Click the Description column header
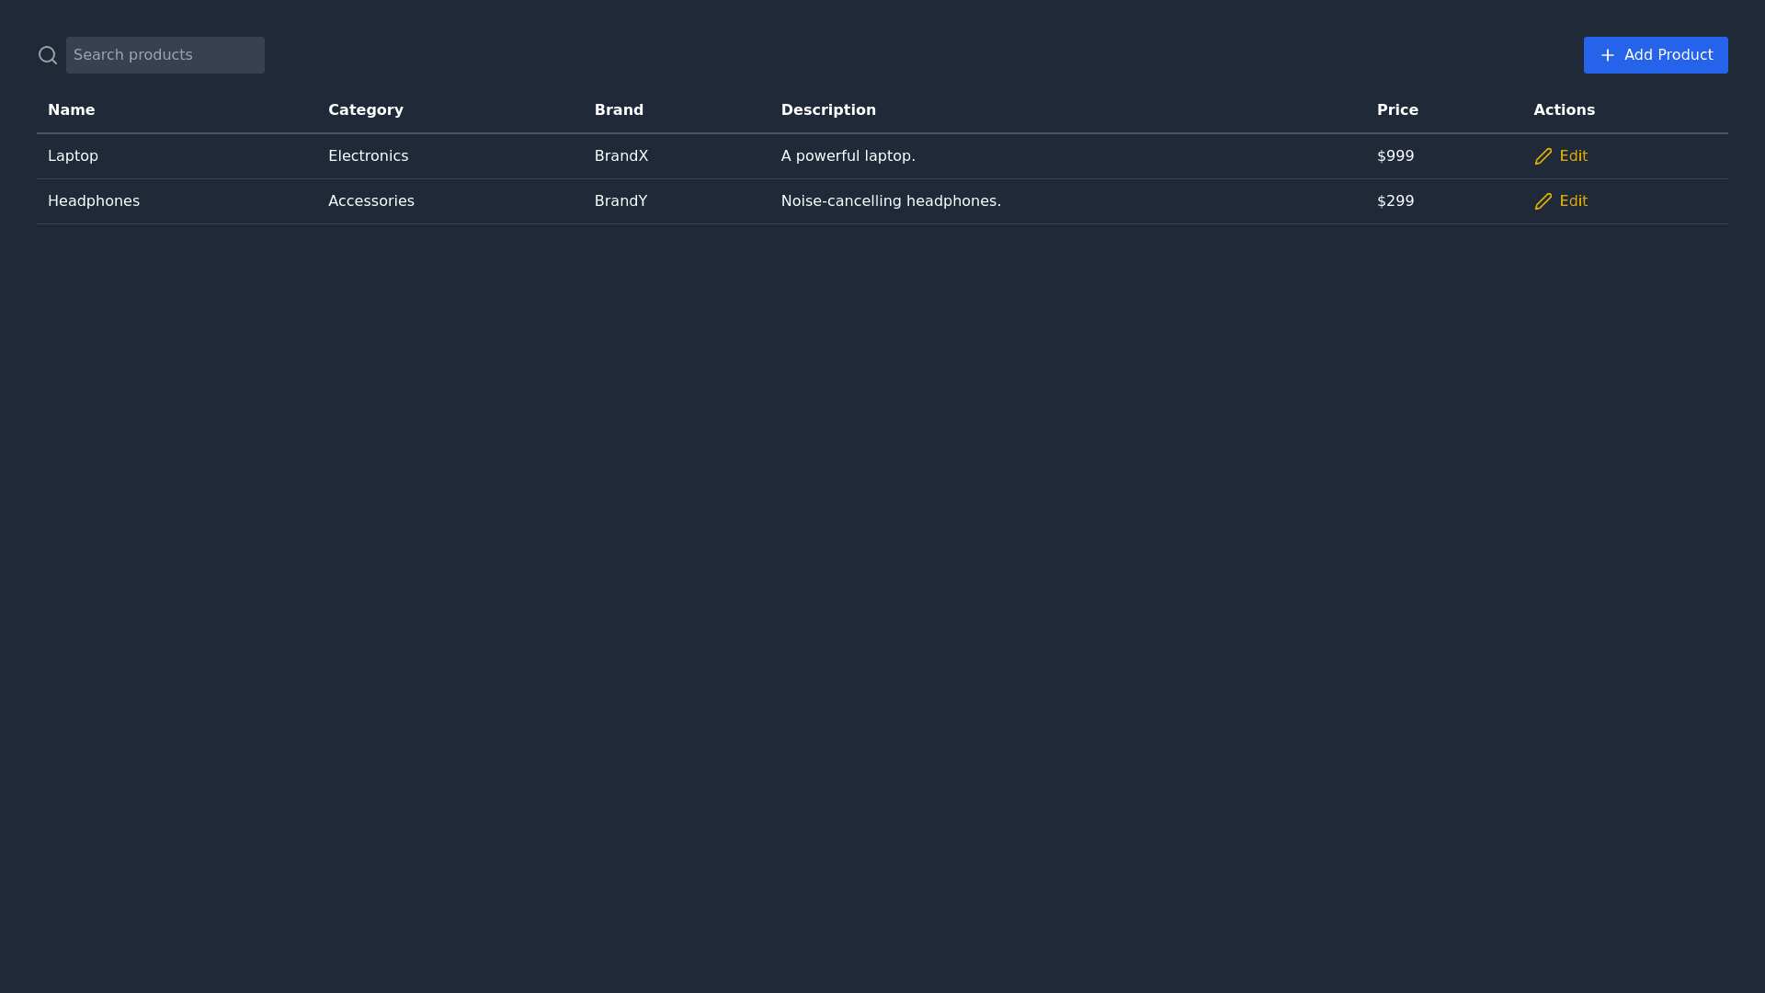Viewport: 1765px width, 993px height. pyautogui.click(x=827, y=110)
